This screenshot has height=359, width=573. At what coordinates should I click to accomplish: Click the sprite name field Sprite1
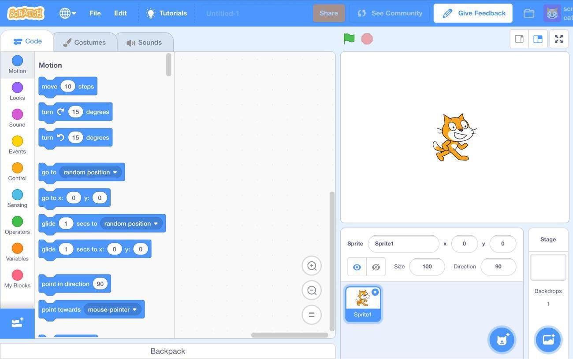click(x=403, y=244)
